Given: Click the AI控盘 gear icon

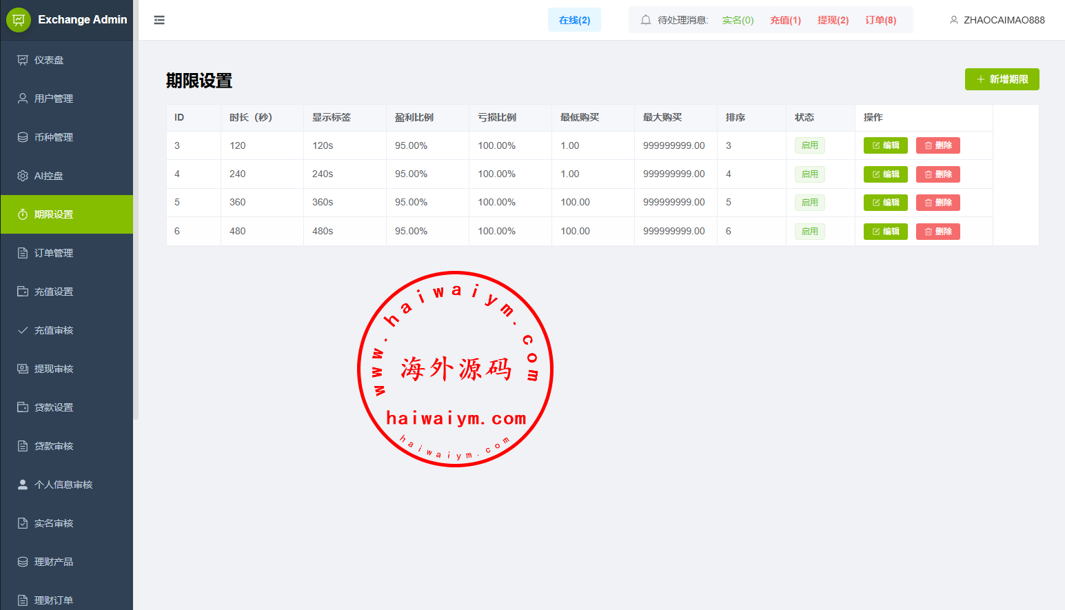Looking at the screenshot, I should [23, 176].
